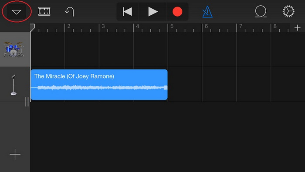Tap bar 8 on the ruler
This screenshot has width=305, height=172.
(x=275, y=26)
